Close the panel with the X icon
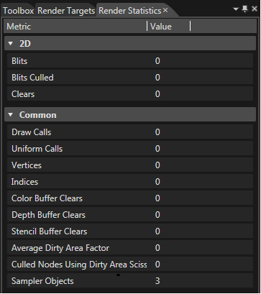261x294 pixels. 255,9
